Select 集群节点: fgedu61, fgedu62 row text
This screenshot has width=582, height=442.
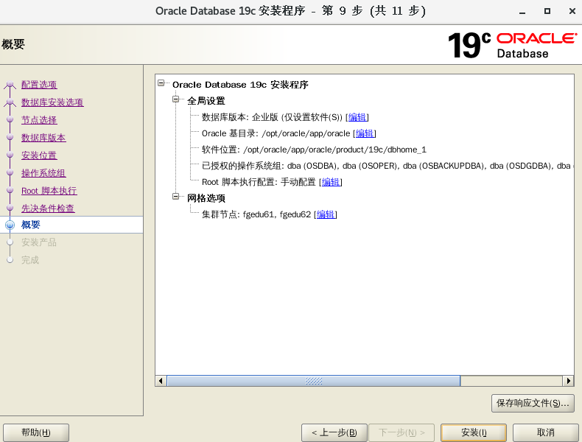[256, 214]
